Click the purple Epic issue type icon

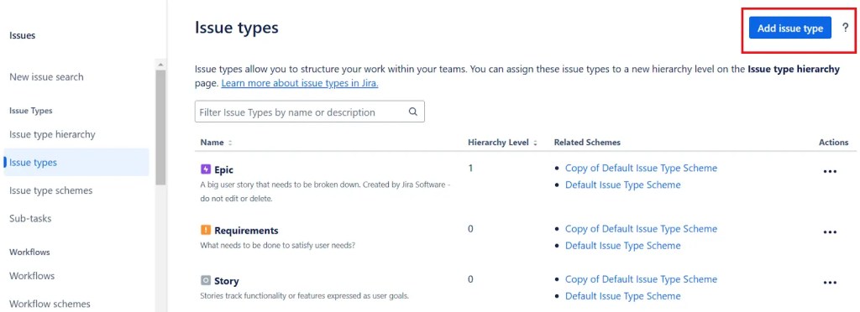point(205,169)
